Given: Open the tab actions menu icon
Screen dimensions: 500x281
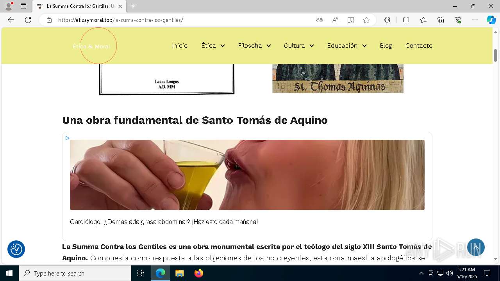Looking at the screenshot, I should click(x=23, y=6).
